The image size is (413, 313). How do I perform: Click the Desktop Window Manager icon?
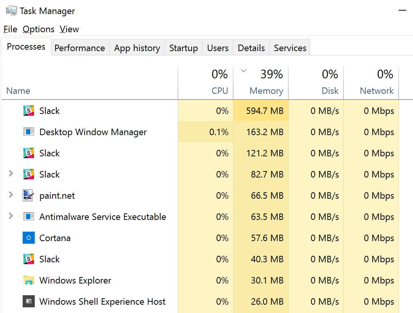click(29, 132)
